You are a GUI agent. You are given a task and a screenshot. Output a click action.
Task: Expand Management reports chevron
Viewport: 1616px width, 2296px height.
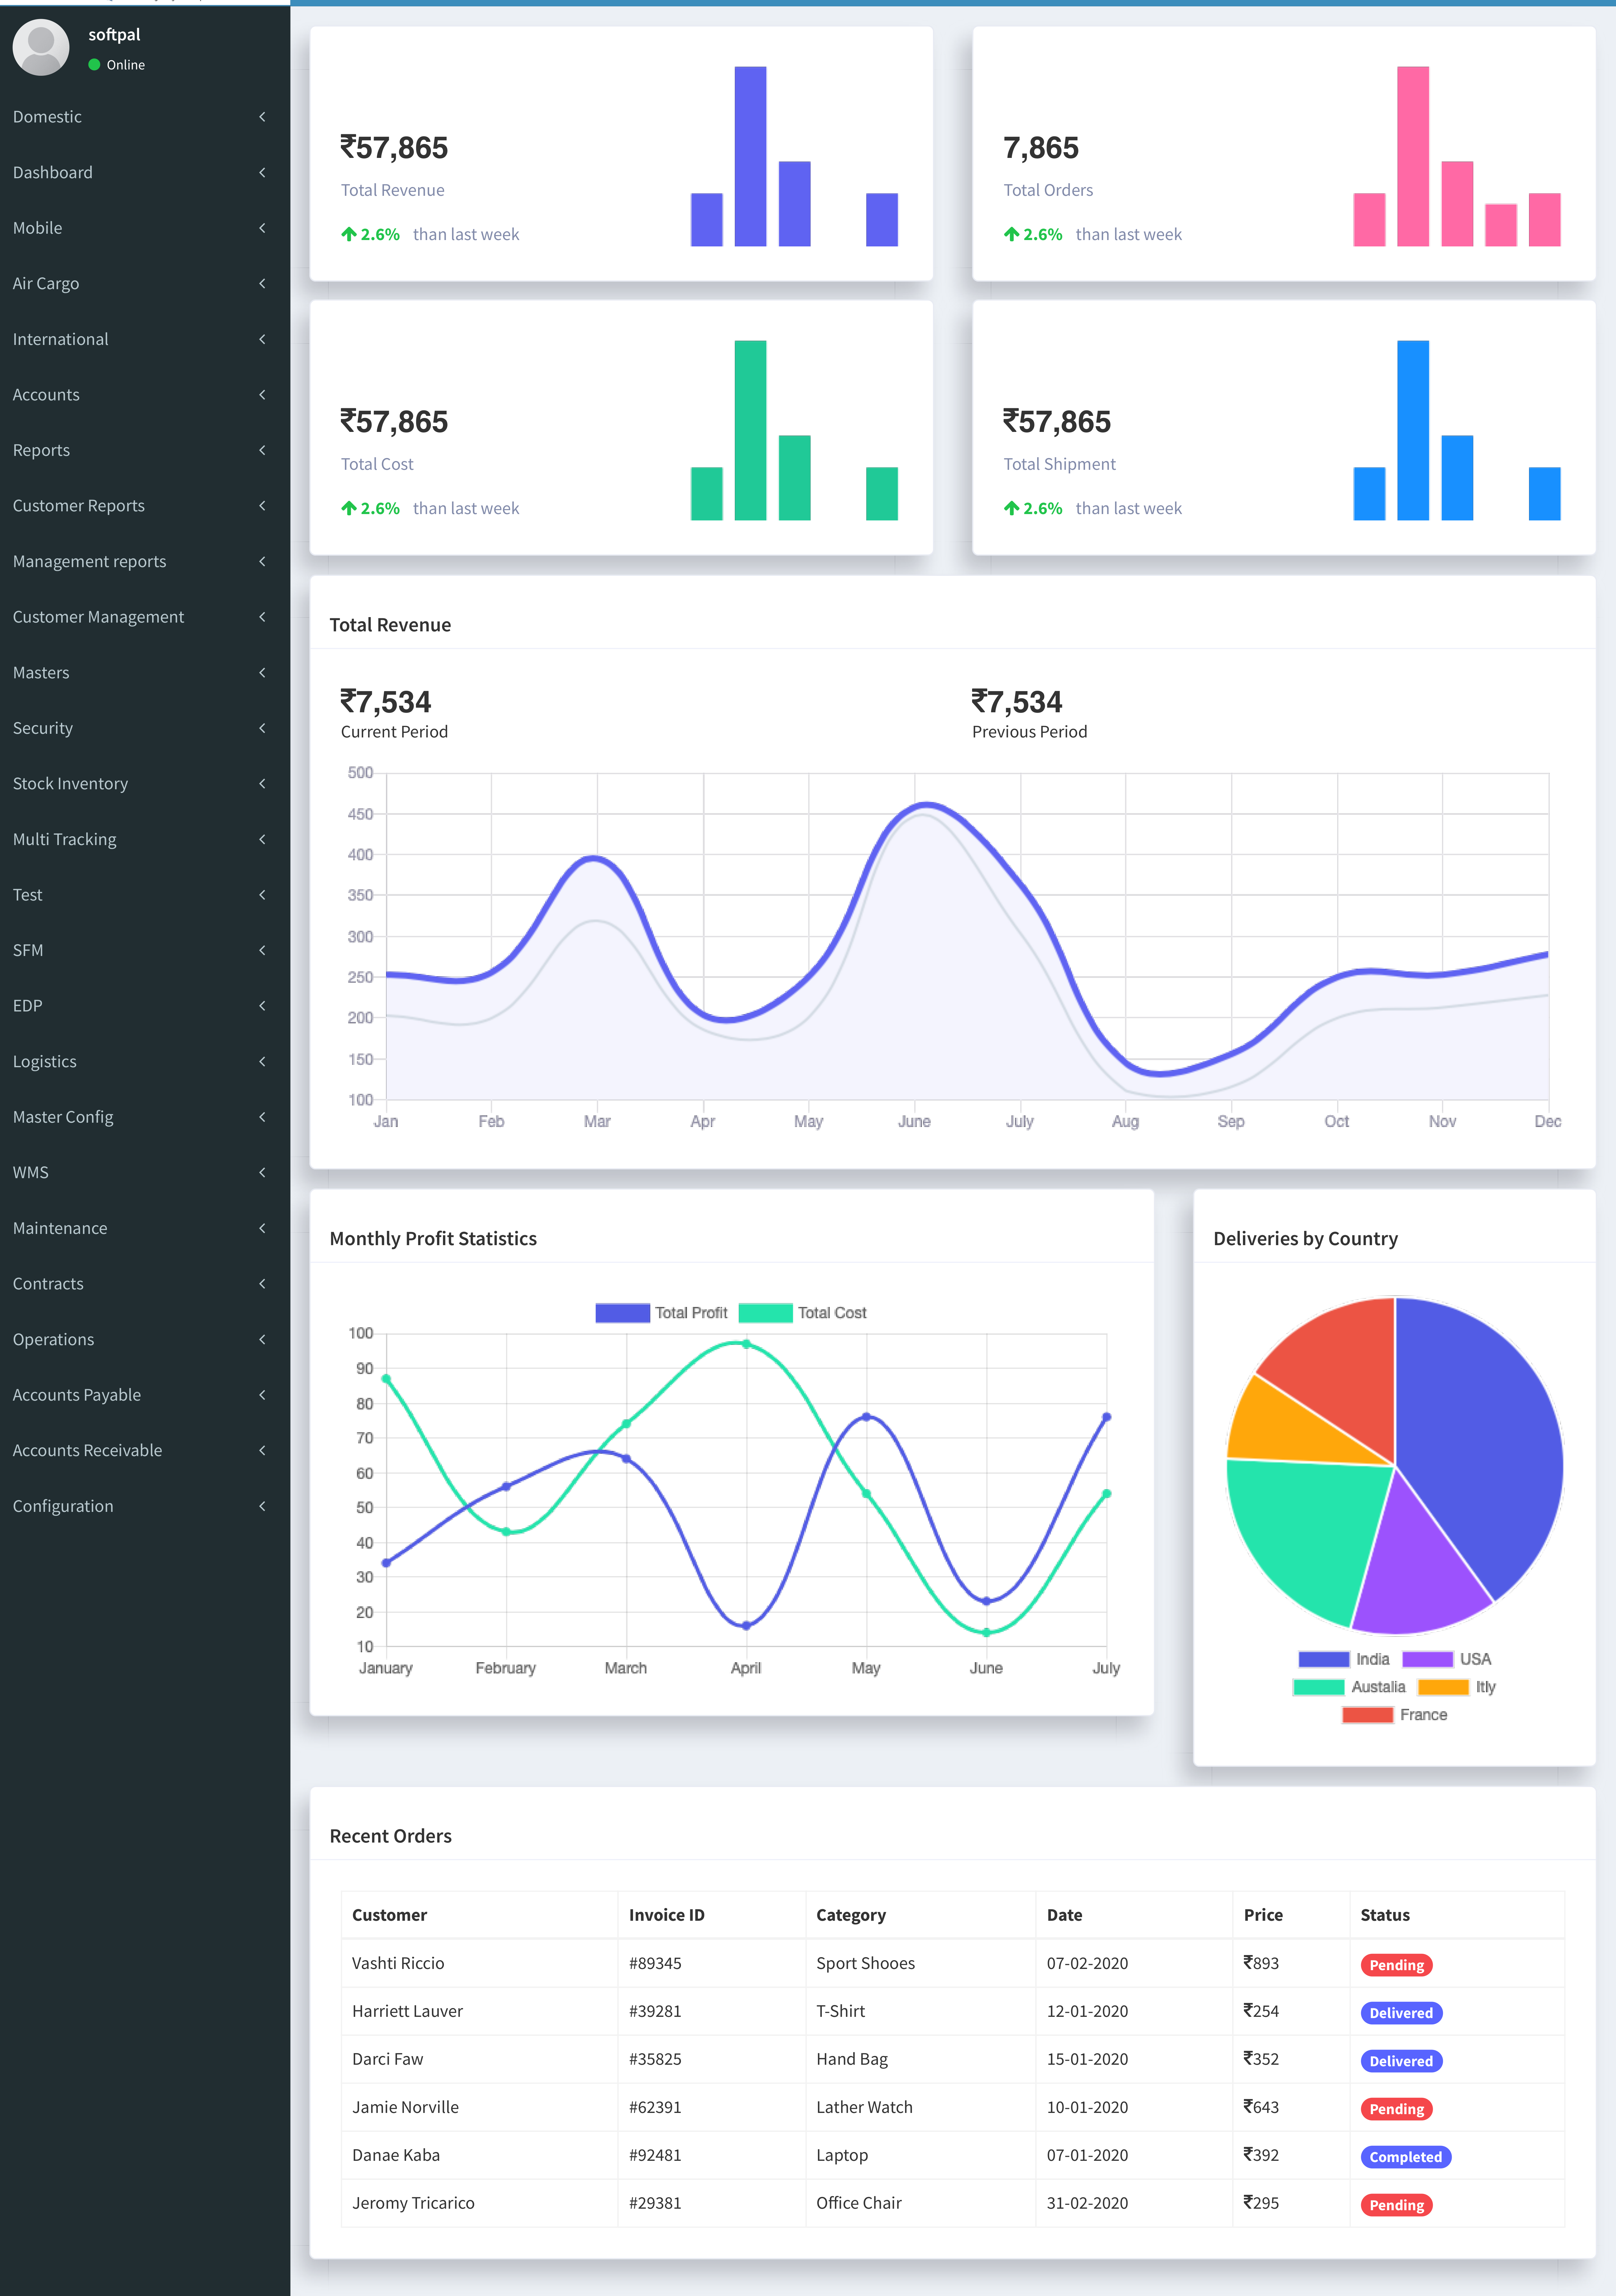[x=262, y=561]
